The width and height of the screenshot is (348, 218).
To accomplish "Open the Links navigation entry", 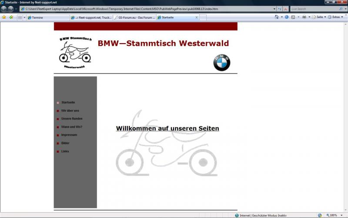I will (x=65, y=151).
